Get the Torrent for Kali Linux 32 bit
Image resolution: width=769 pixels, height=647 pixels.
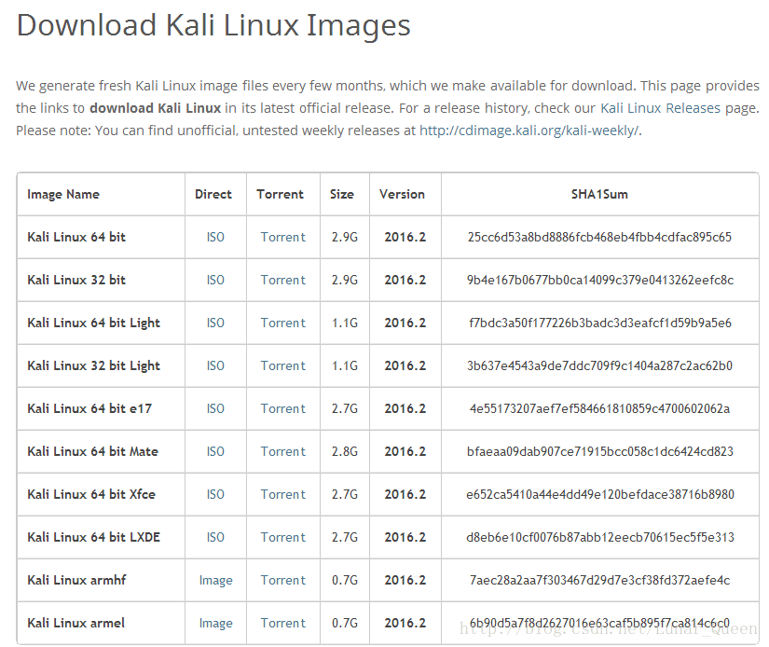pos(283,280)
